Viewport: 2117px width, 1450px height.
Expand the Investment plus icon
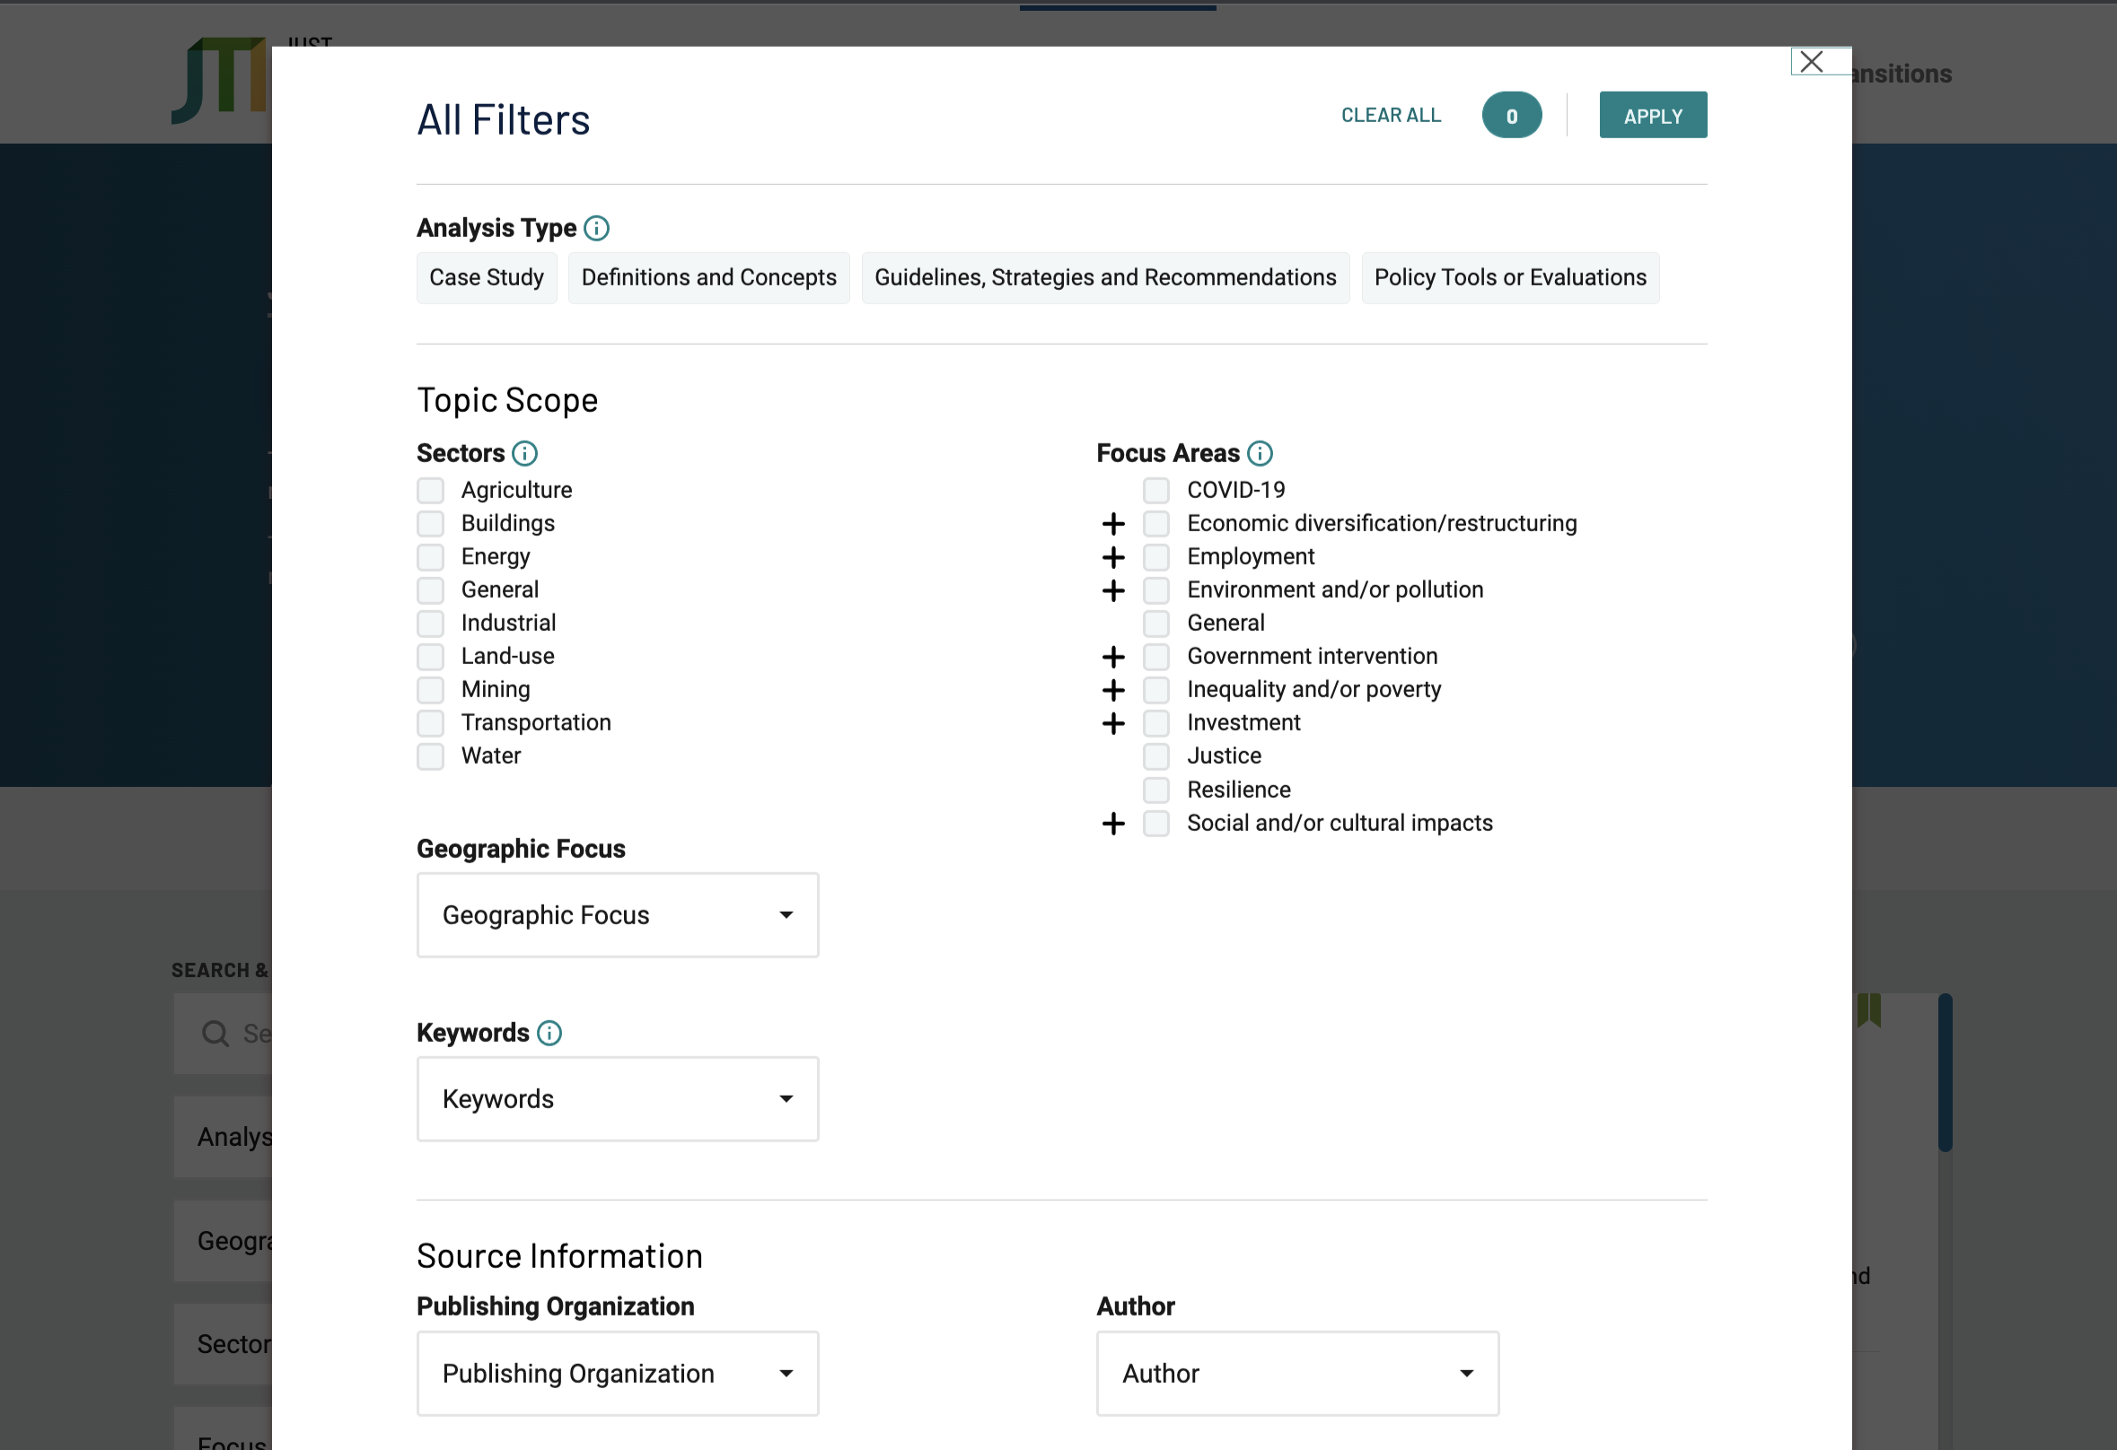point(1113,723)
